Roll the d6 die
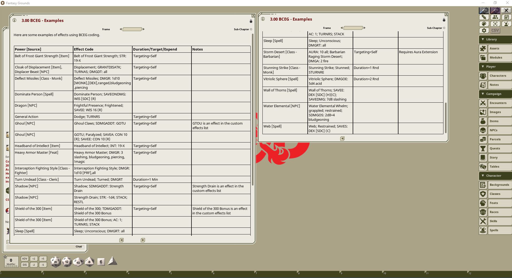 [101, 262]
